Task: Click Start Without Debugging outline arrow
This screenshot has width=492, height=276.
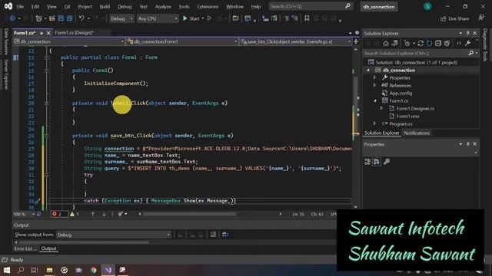Action: (x=209, y=18)
